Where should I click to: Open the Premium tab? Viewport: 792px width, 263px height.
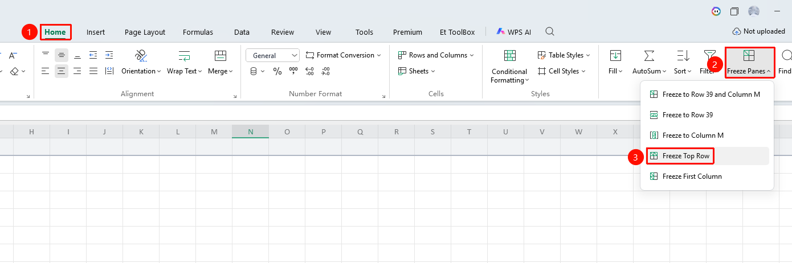tap(407, 32)
